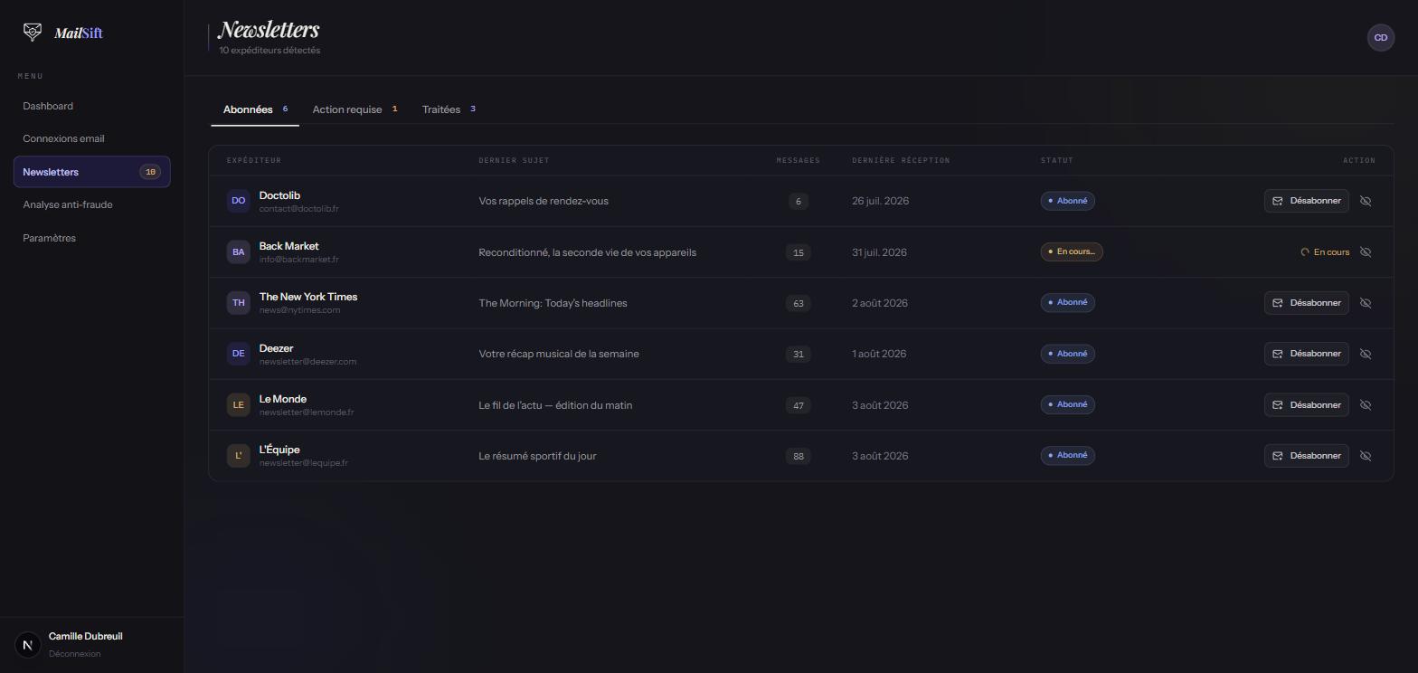
Task: Click the Expéditeur column header
Action: point(254,160)
